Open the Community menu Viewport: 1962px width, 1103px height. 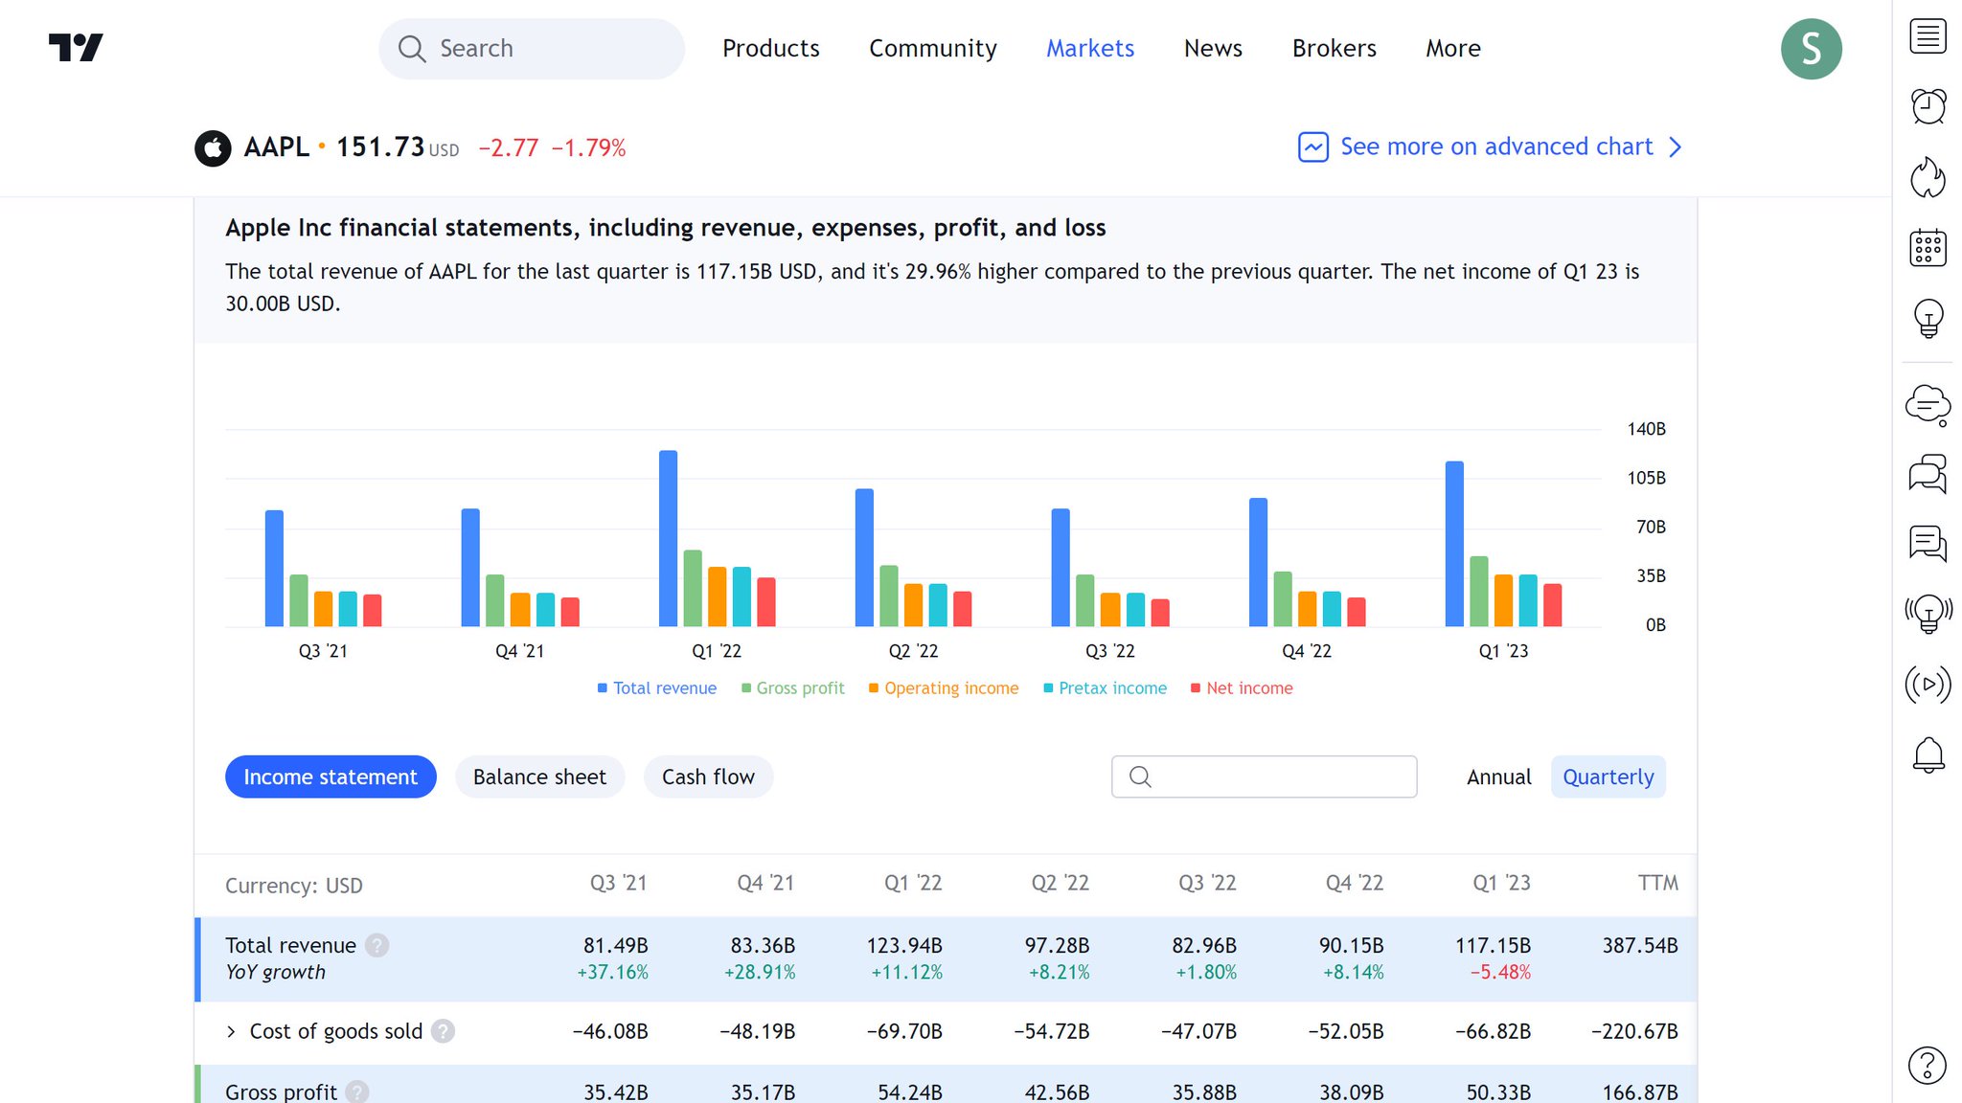click(x=932, y=49)
